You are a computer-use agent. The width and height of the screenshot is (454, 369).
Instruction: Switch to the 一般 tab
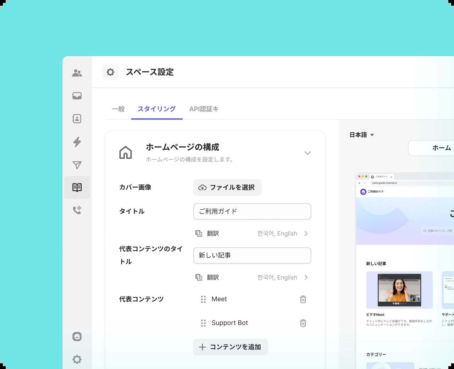(x=118, y=109)
